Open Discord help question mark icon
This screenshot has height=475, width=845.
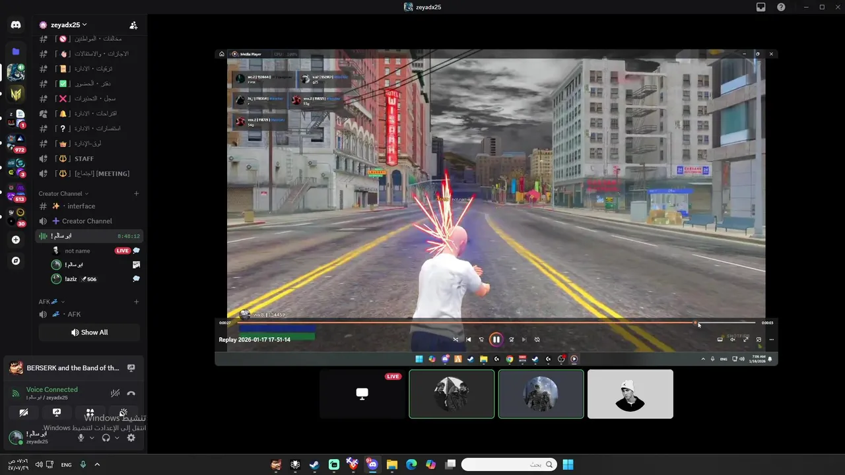point(781,7)
